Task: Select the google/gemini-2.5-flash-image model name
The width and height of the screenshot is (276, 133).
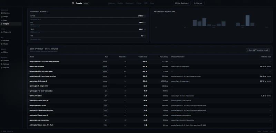Action: [x=41, y=72]
